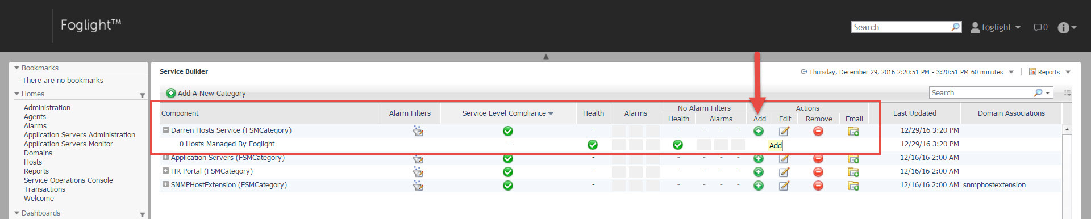Open Hosts in Homes list

pos(33,162)
